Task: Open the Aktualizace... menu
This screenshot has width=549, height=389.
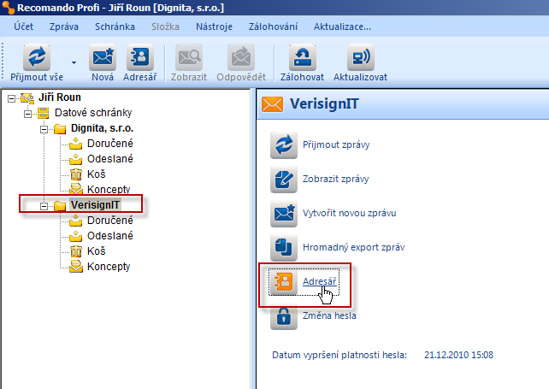Action: (342, 27)
